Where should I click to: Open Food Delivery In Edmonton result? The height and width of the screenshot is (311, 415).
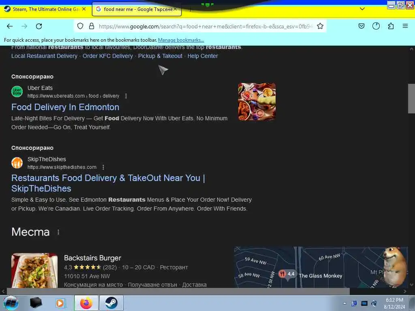65,107
